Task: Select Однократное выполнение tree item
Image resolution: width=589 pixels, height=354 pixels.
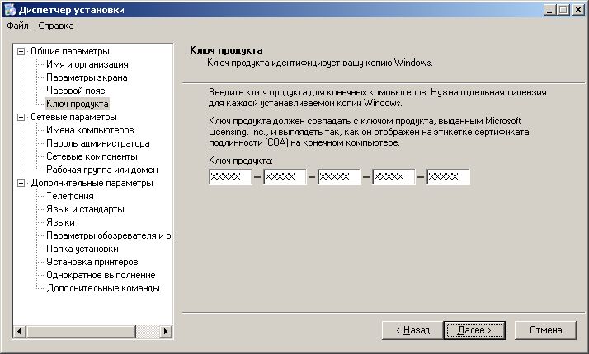Action: click(x=101, y=275)
